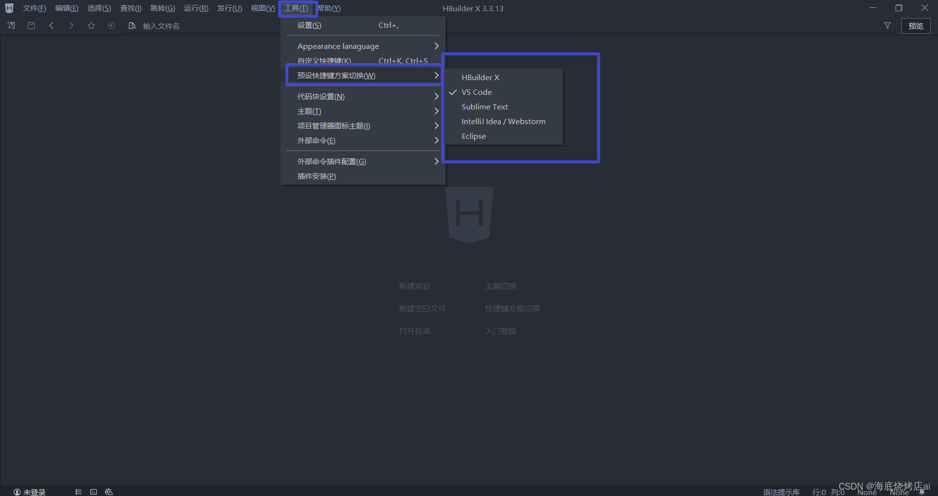Click the 主题切换 link
The width and height of the screenshot is (938, 496).
(501, 286)
